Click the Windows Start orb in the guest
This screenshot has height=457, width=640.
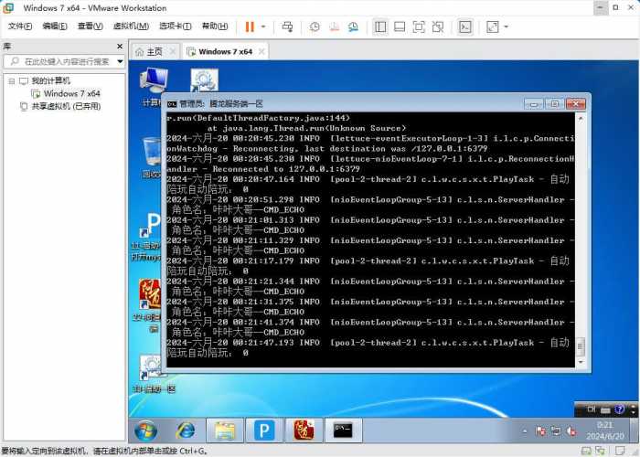145,430
